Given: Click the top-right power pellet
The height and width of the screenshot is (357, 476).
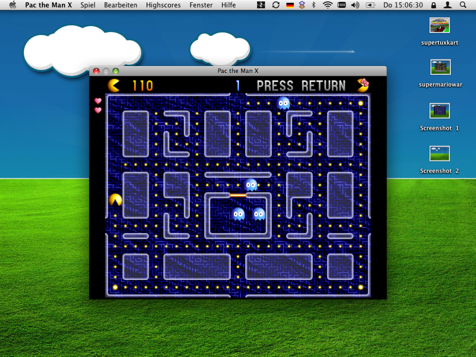Looking at the screenshot, I should point(360,103).
